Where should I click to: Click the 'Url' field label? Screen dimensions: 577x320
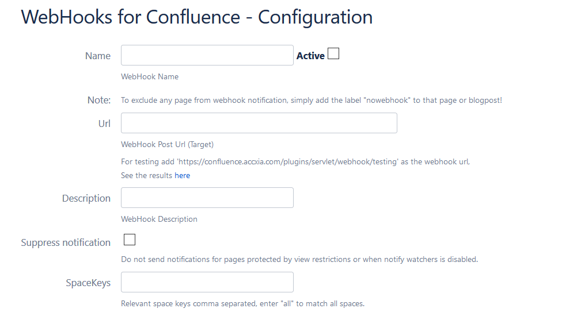pos(104,124)
